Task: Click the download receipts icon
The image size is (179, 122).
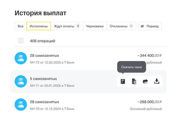Action: point(123,81)
